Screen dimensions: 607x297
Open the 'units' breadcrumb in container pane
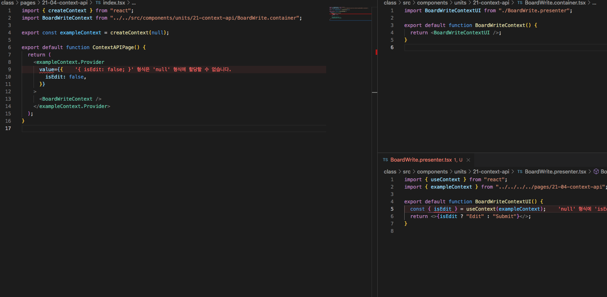[x=460, y=3]
